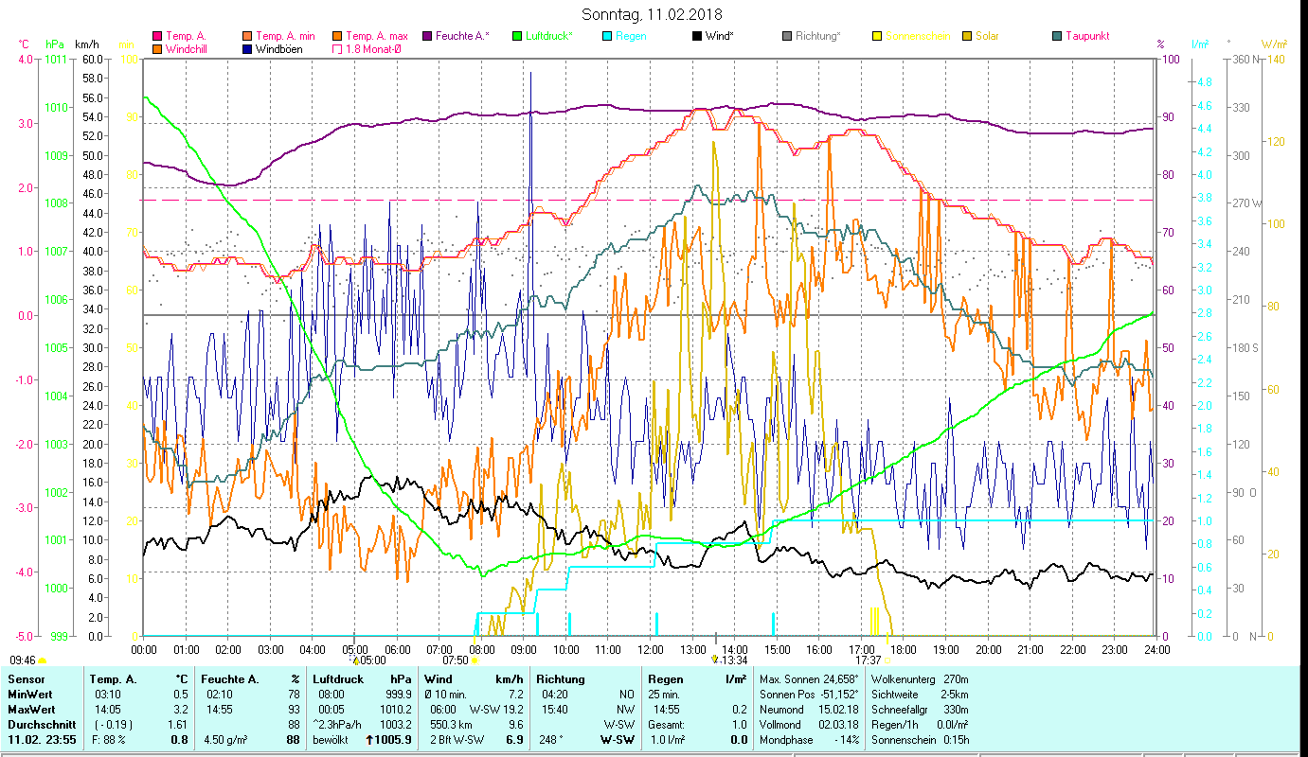This screenshot has width=1308, height=757.
Task: Click the Temp. A. legend color square
Action: point(157,37)
